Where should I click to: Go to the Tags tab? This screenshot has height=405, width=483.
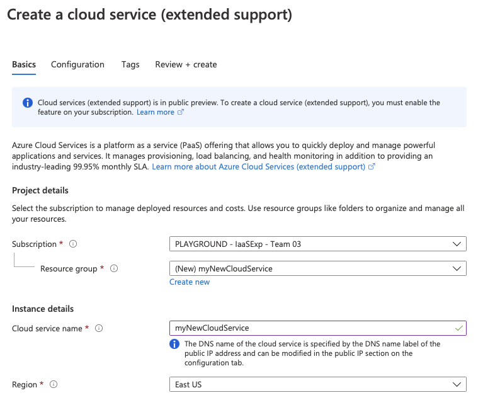pos(130,64)
